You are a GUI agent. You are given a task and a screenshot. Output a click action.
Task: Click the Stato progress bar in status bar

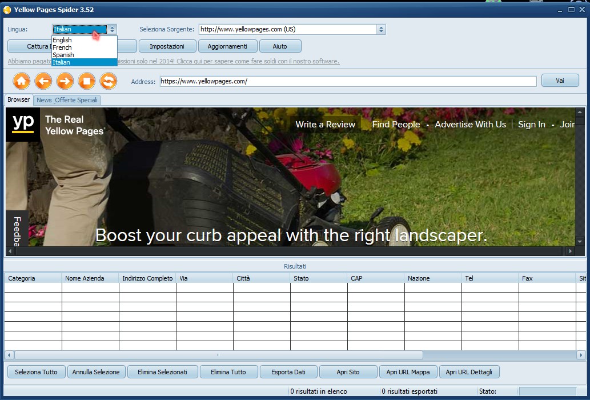point(548,391)
